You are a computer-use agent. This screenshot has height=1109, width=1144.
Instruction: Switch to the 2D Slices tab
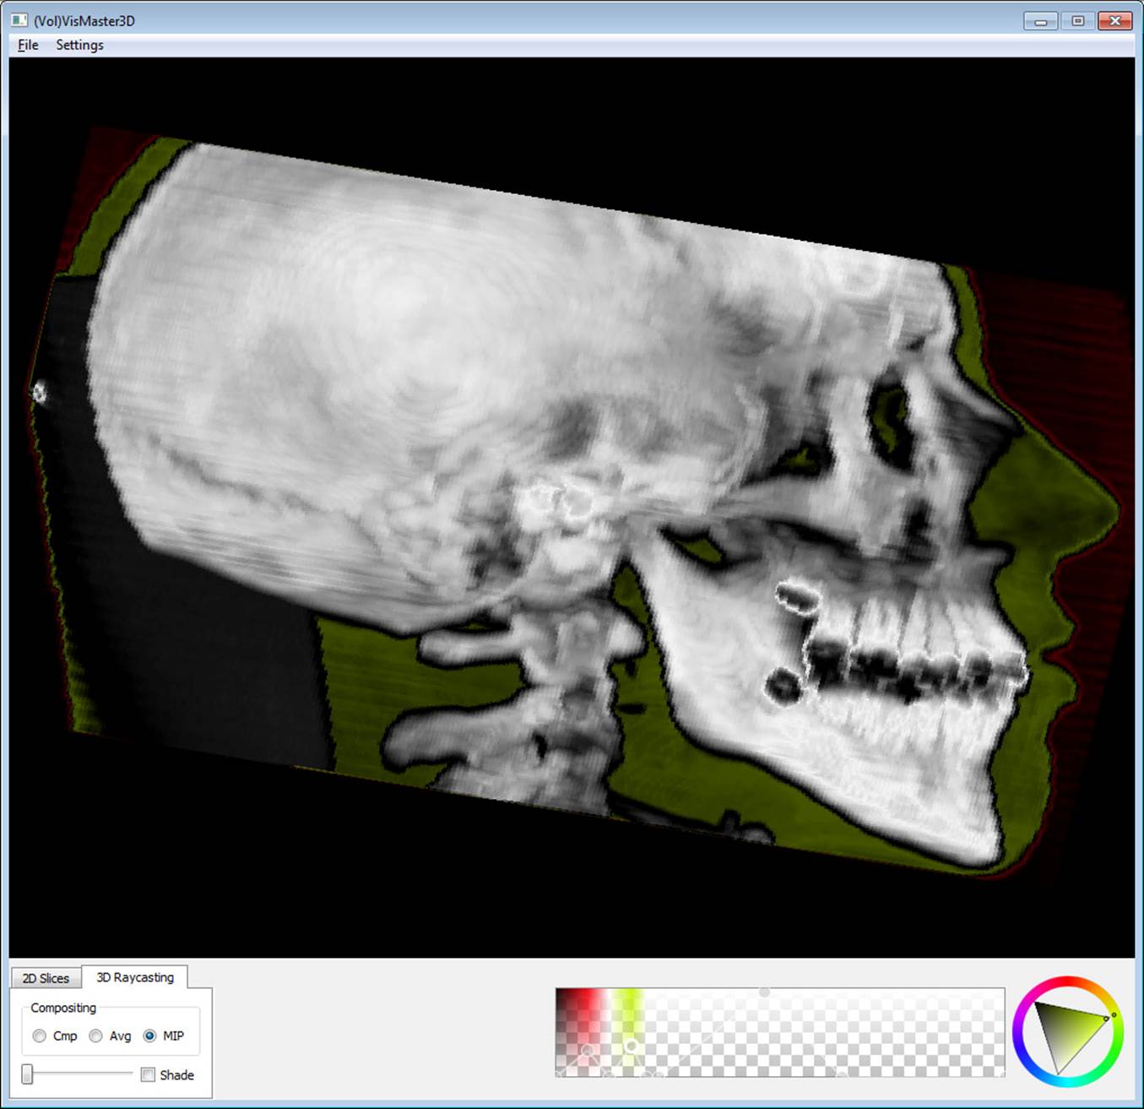pyautogui.click(x=46, y=977)
